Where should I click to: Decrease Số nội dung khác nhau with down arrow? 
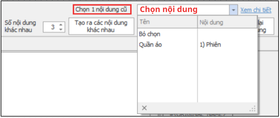(x=61, y=29)
